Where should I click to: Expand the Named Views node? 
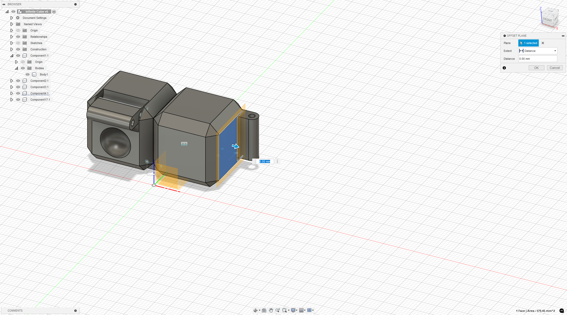[12, 24]
